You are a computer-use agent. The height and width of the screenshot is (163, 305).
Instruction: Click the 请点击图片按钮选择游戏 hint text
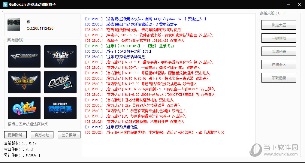coord(28,124)
